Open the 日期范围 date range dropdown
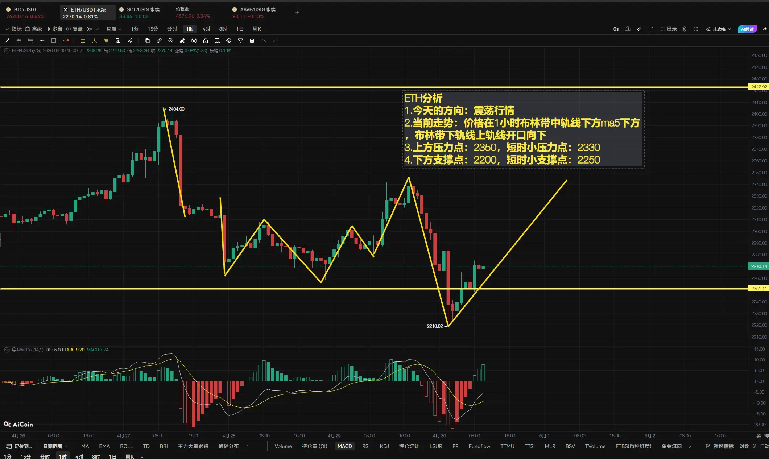 click(x=55, y=446)
